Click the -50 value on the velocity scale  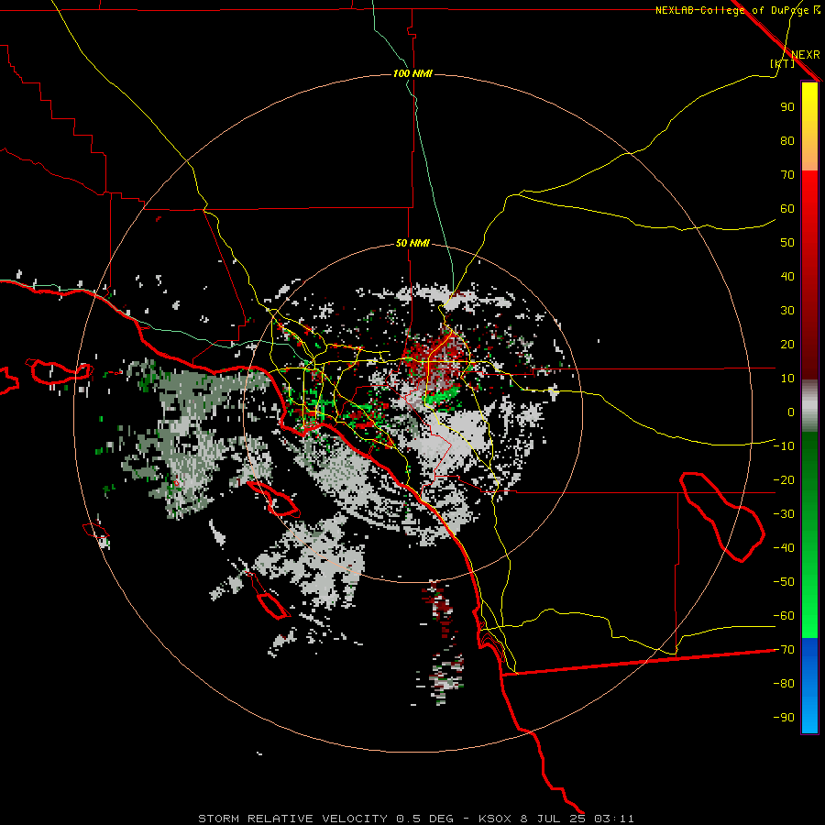pos(784,582)
